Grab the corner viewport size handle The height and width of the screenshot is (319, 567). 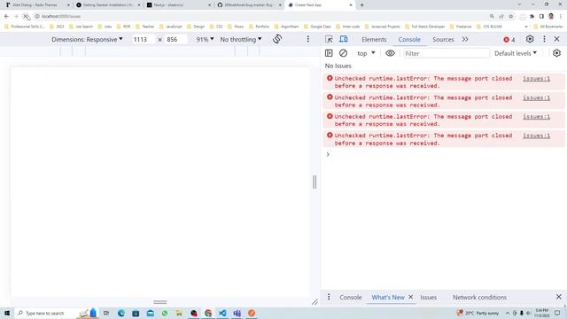coord(315,301)
